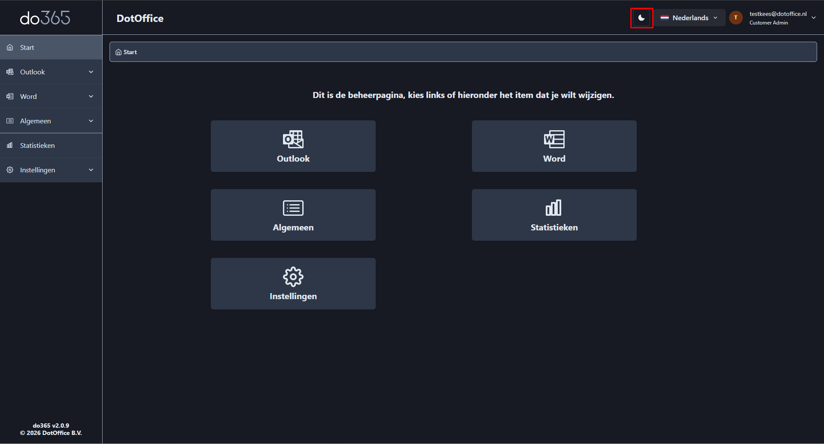Expand the Outlook sidebar chevron
The height and width of the screenshot is (444, 824).
[91, 72]
